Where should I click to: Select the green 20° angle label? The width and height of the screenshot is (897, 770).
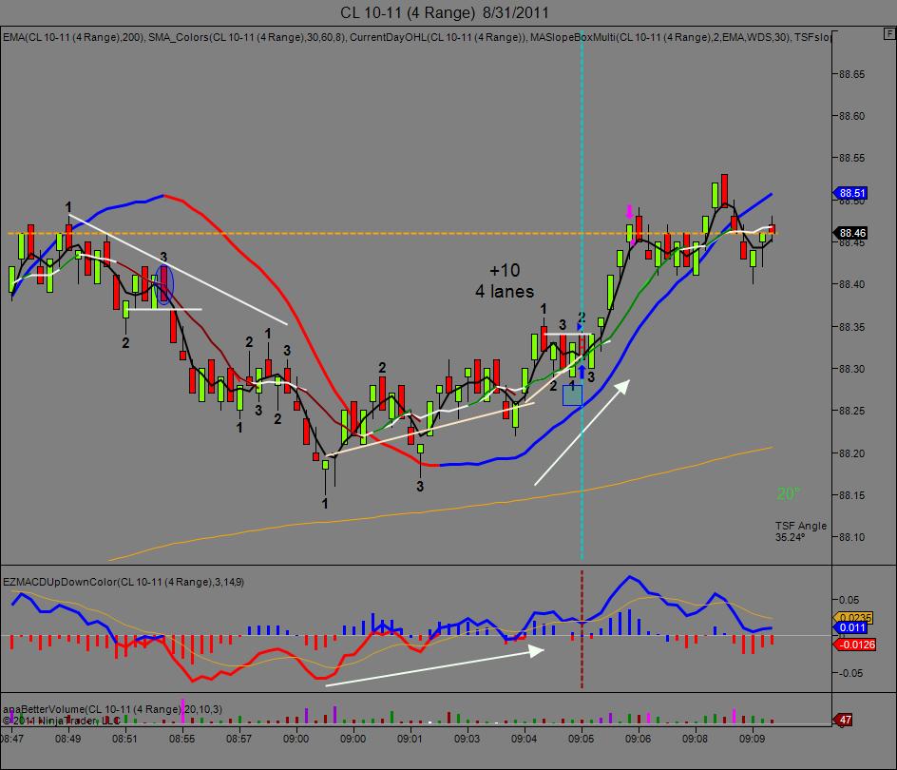pos(788,493)
